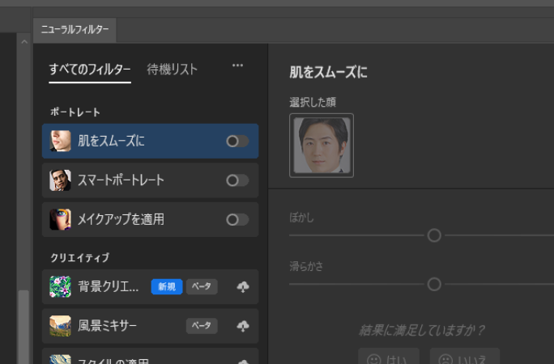Select the ニューラルフィルター panel tab
Screen dimensions: 554x364
coord(75,30)
